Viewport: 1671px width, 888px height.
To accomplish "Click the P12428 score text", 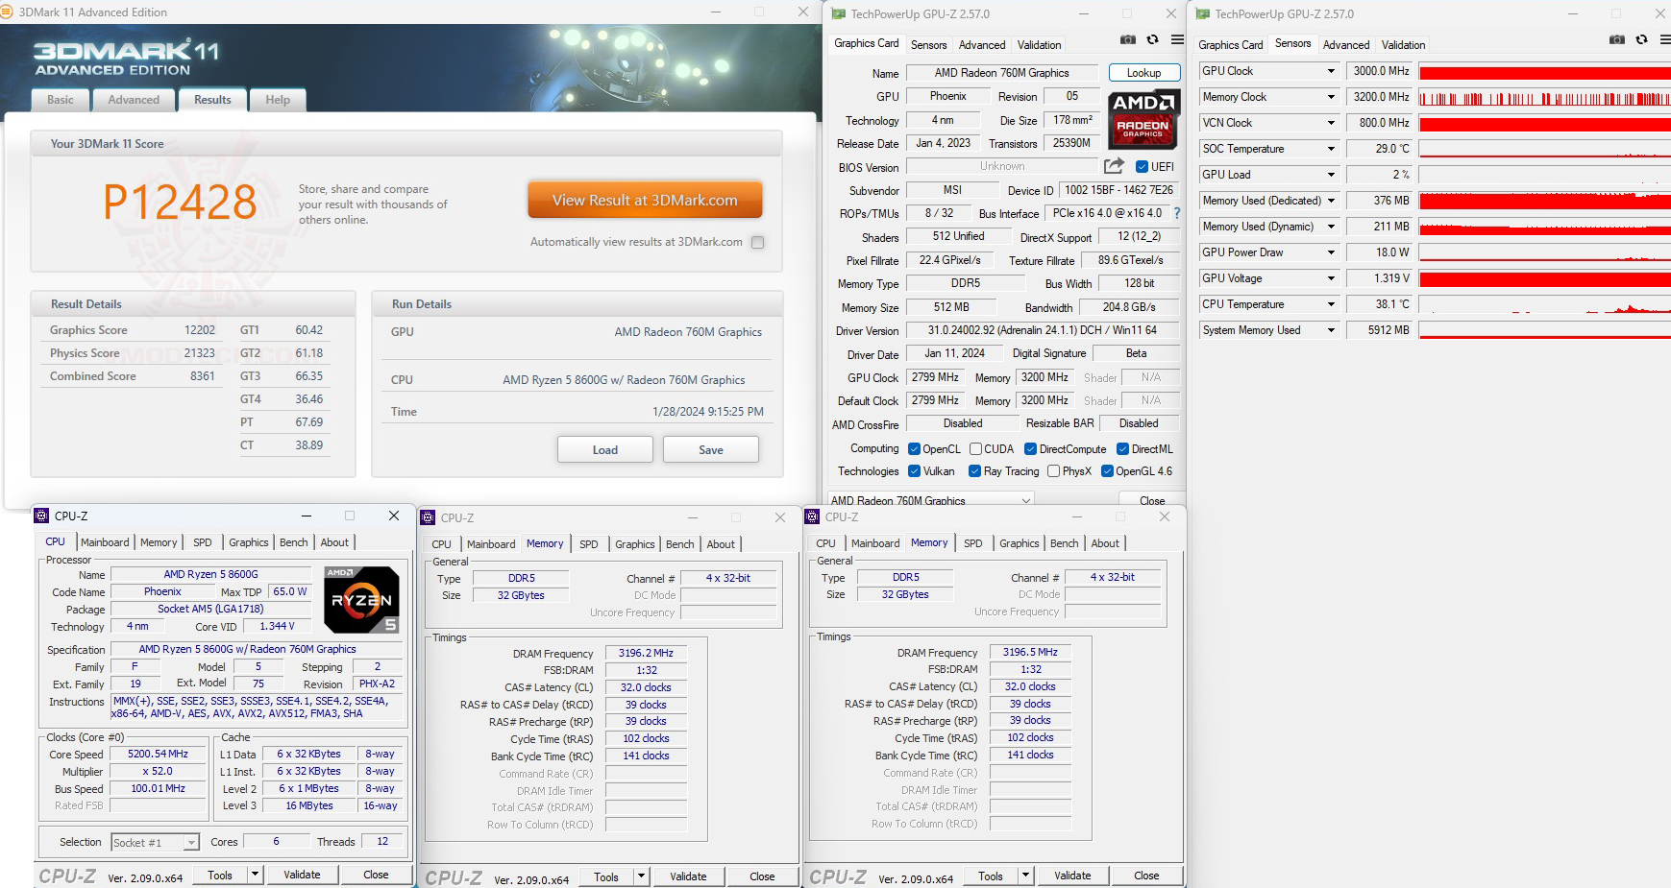I will (181, 202).
